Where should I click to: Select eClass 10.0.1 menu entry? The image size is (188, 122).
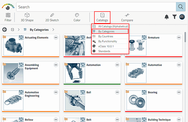(x=106, y=46)
